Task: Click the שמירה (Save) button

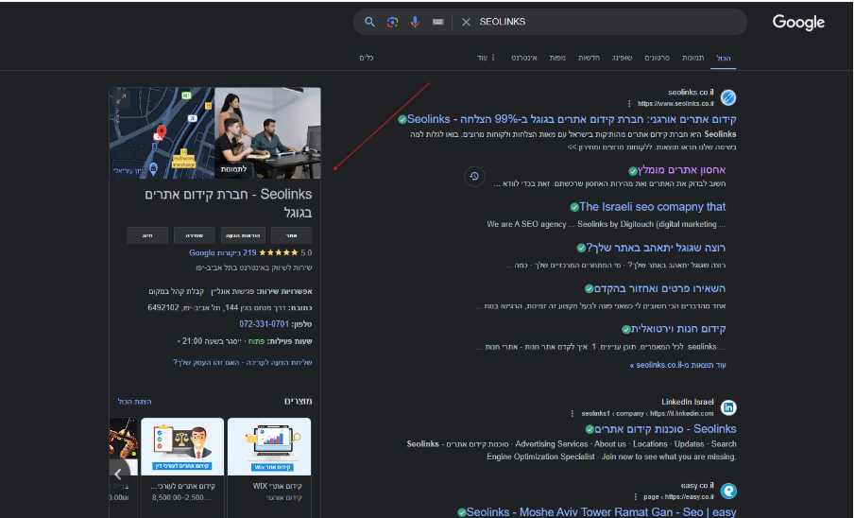Action: click(x=194, y=235)
